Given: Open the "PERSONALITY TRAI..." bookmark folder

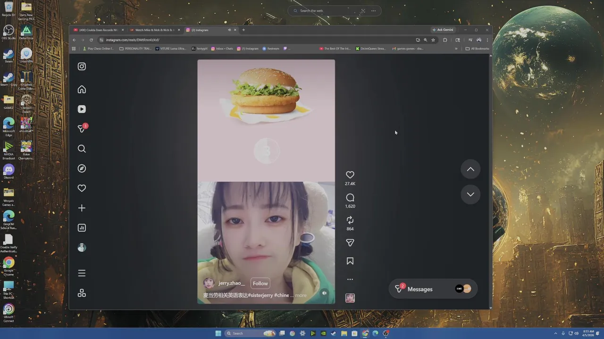Looking at the screenshot, I should [135, 48].
